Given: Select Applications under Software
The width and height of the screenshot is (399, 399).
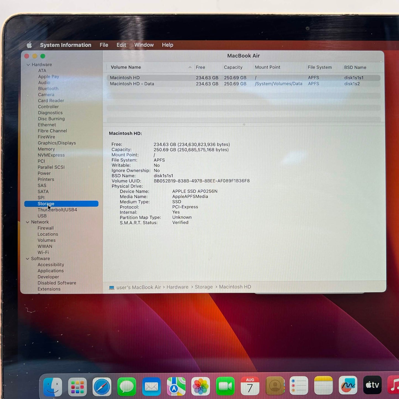Looking at the screenshot, I should tap(51, 271).
